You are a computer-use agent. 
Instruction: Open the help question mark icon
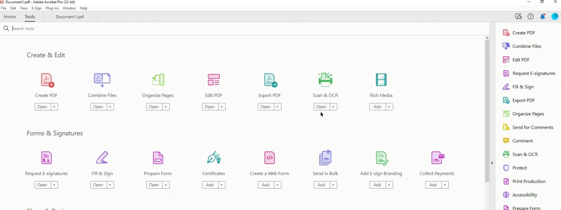[530, 16]
